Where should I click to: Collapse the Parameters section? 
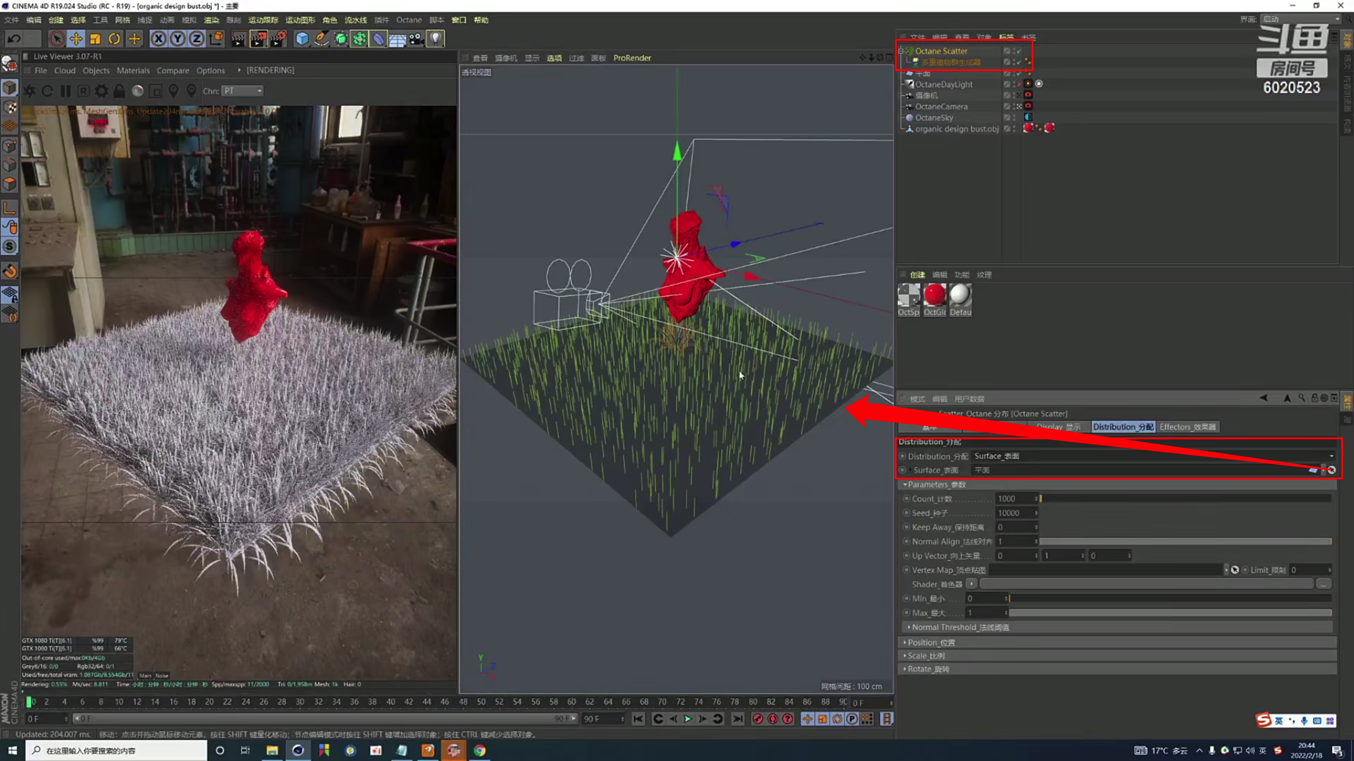coord(904,484)
